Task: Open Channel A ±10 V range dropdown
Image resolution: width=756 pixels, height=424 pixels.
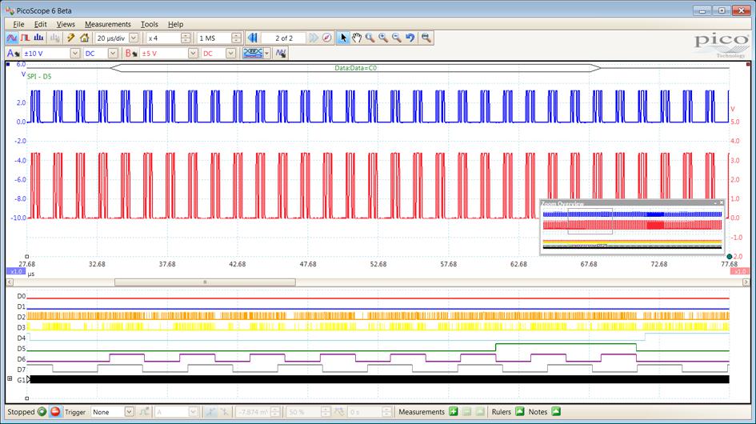Action: [x=75, y=54]
